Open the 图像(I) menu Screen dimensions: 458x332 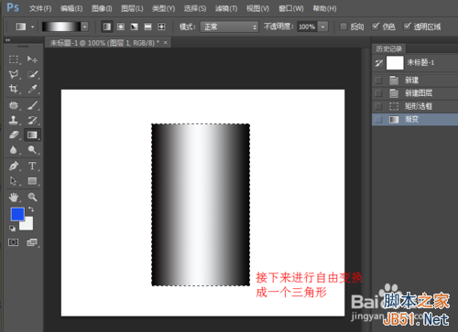(x=102, y=8)
